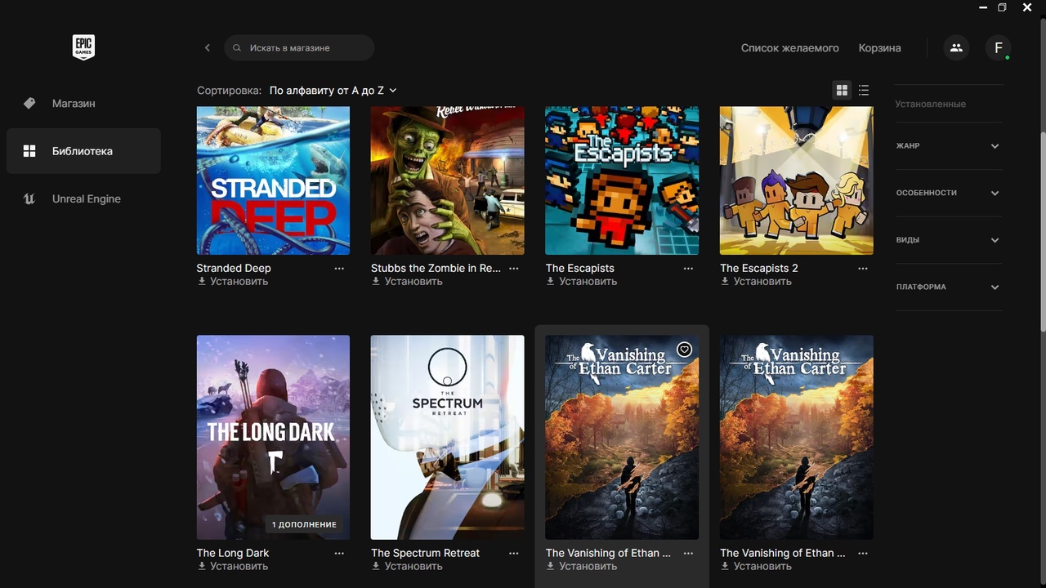Click The Spectrum Retreat cover art
Screen dimensions: 1046x588
448,437
